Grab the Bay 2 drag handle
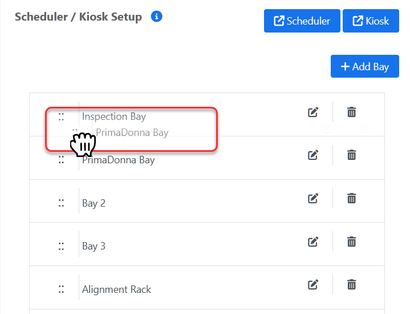 click(x=61, y=203)
